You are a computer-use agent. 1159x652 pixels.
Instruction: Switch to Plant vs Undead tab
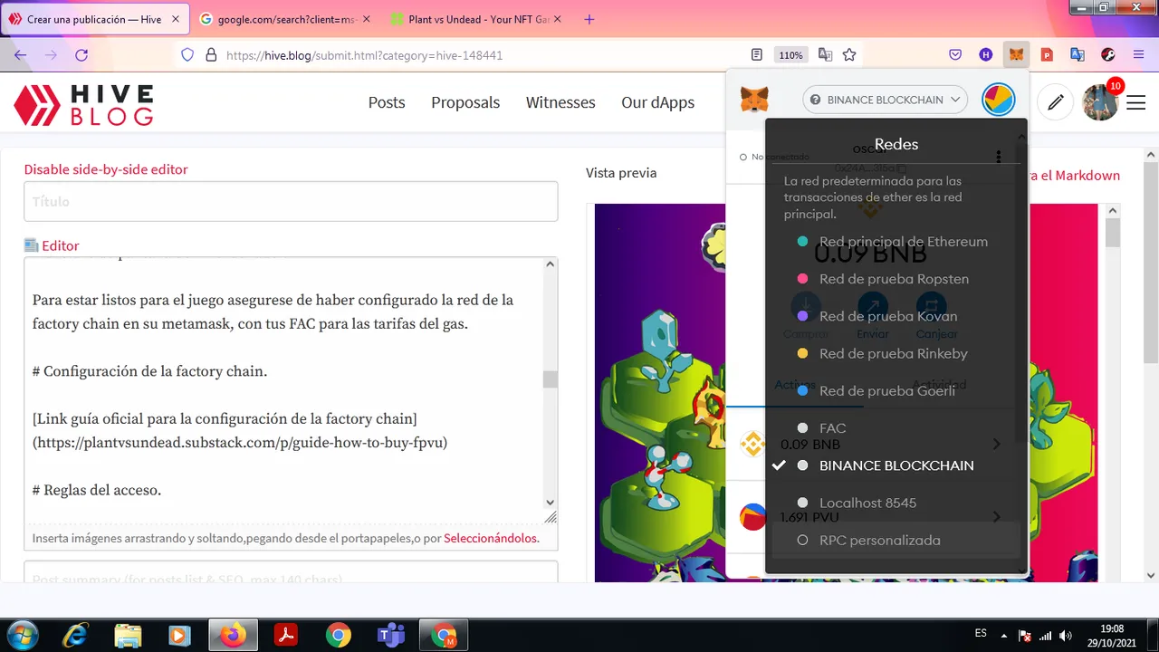click(x=475, y=19)
